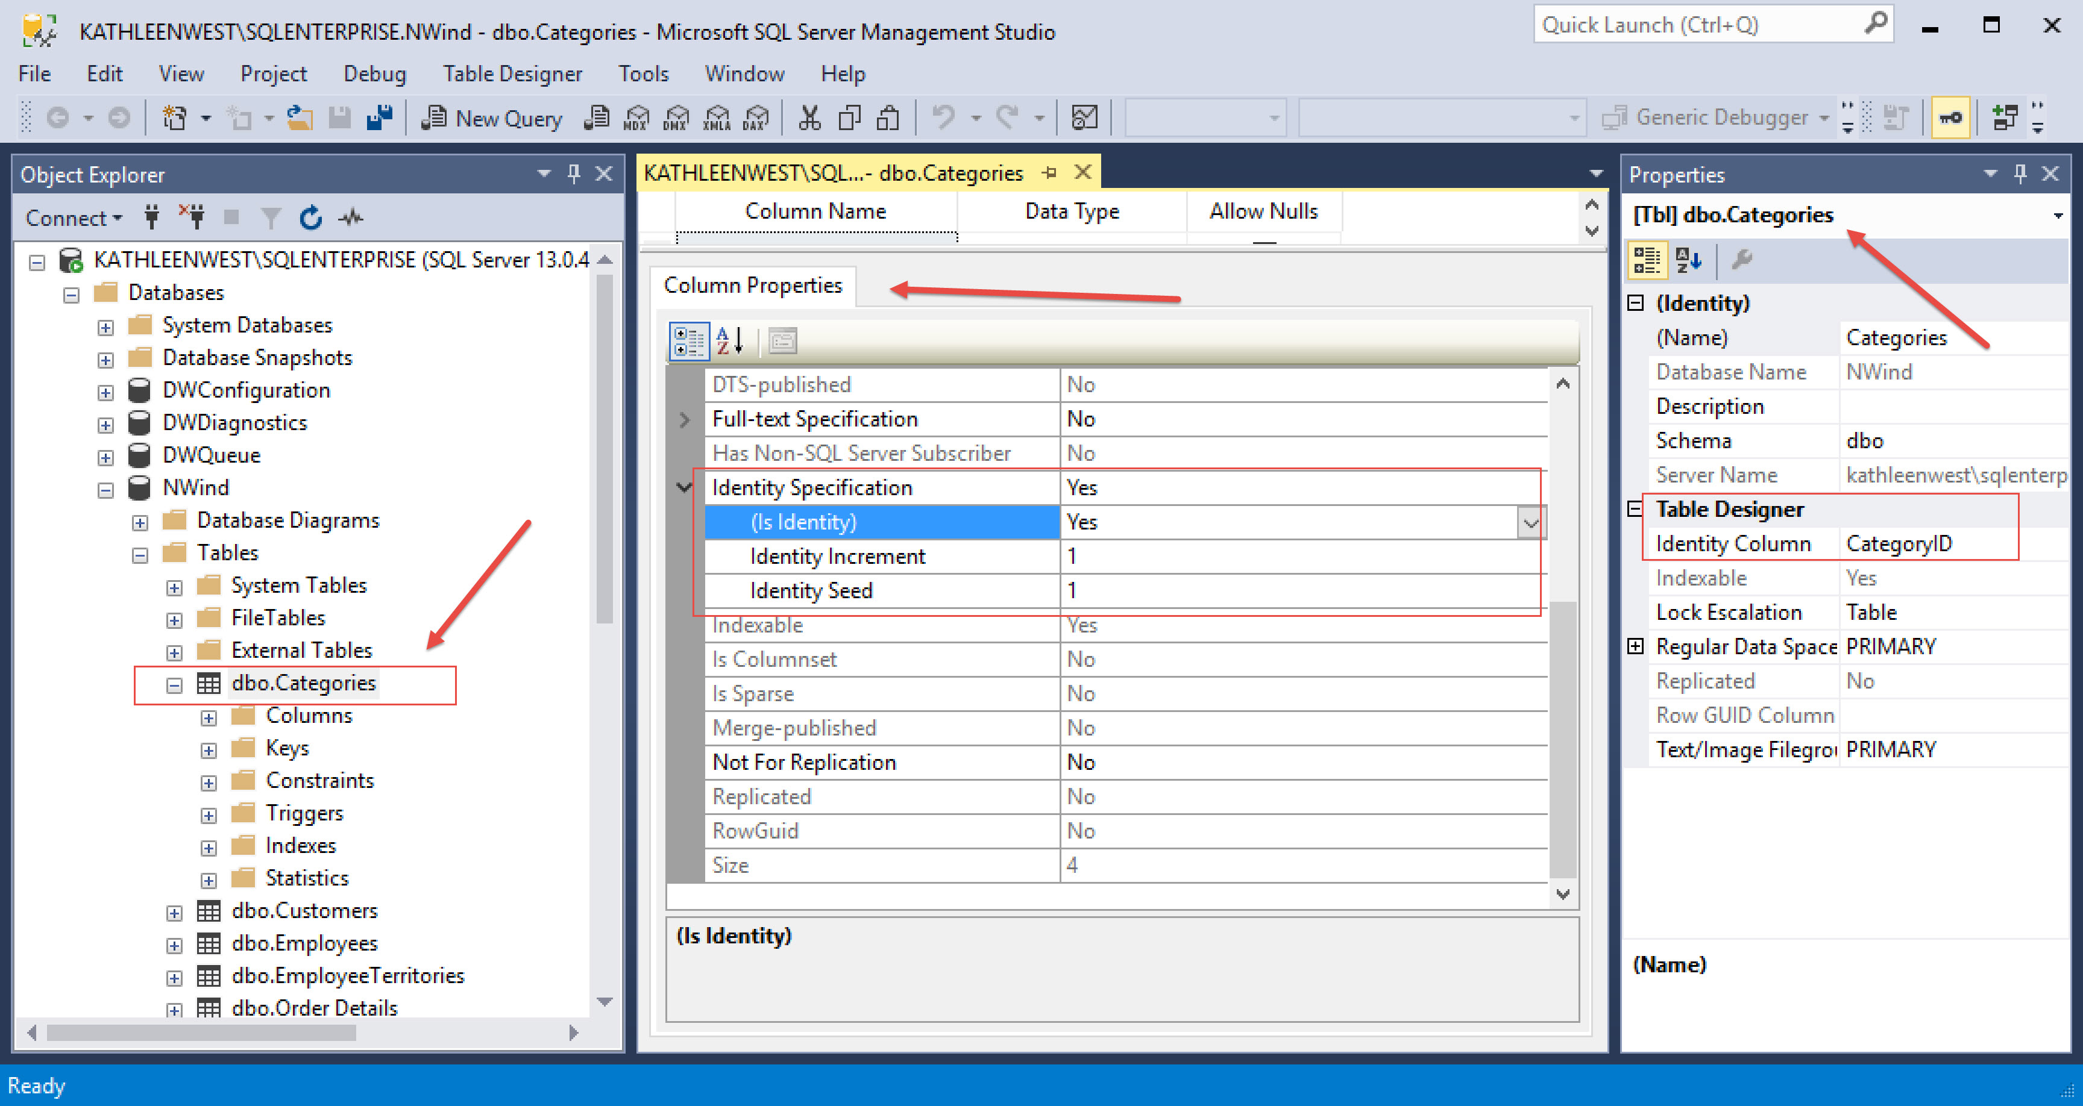Open a new MDX query
2083x1106 pixels.
[x=637, y=118]
